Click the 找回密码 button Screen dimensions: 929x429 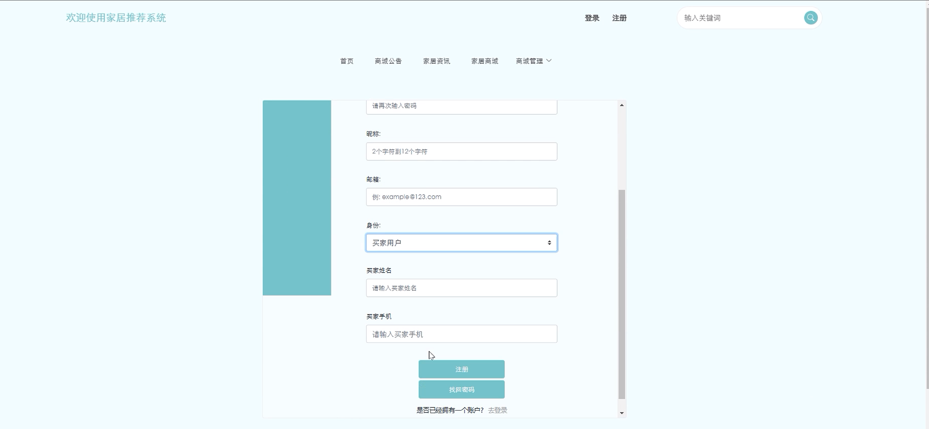(461, 389)
